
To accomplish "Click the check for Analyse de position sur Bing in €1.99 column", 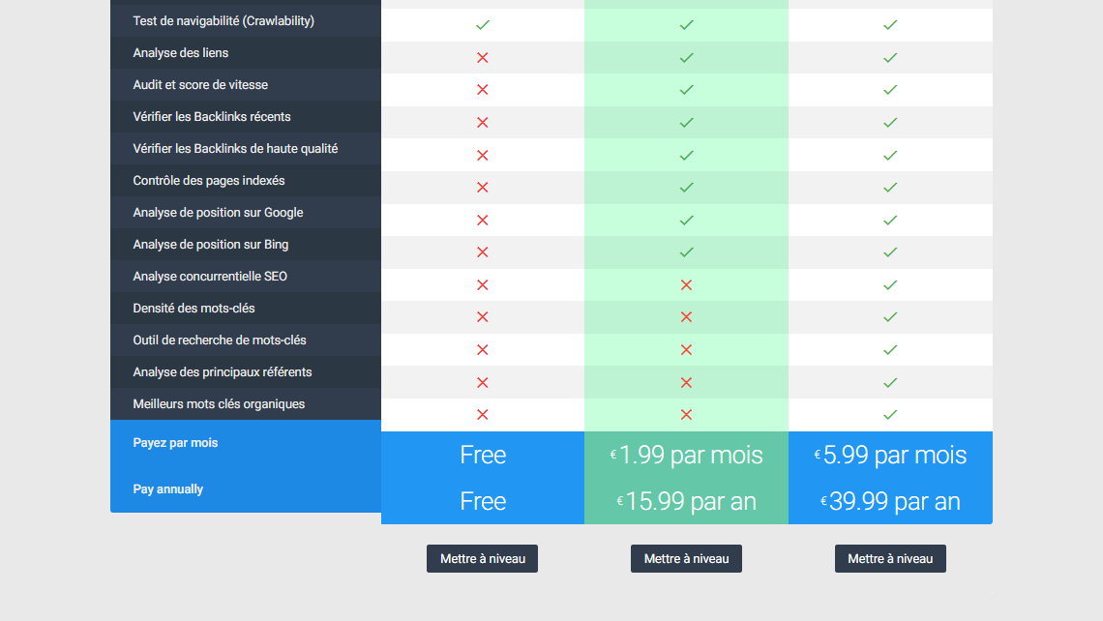I will [x=686, y=252].
